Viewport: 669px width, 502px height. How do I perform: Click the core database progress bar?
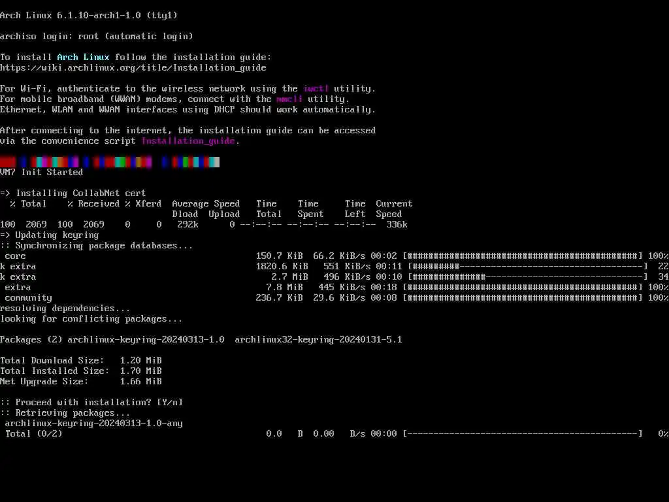523,256
